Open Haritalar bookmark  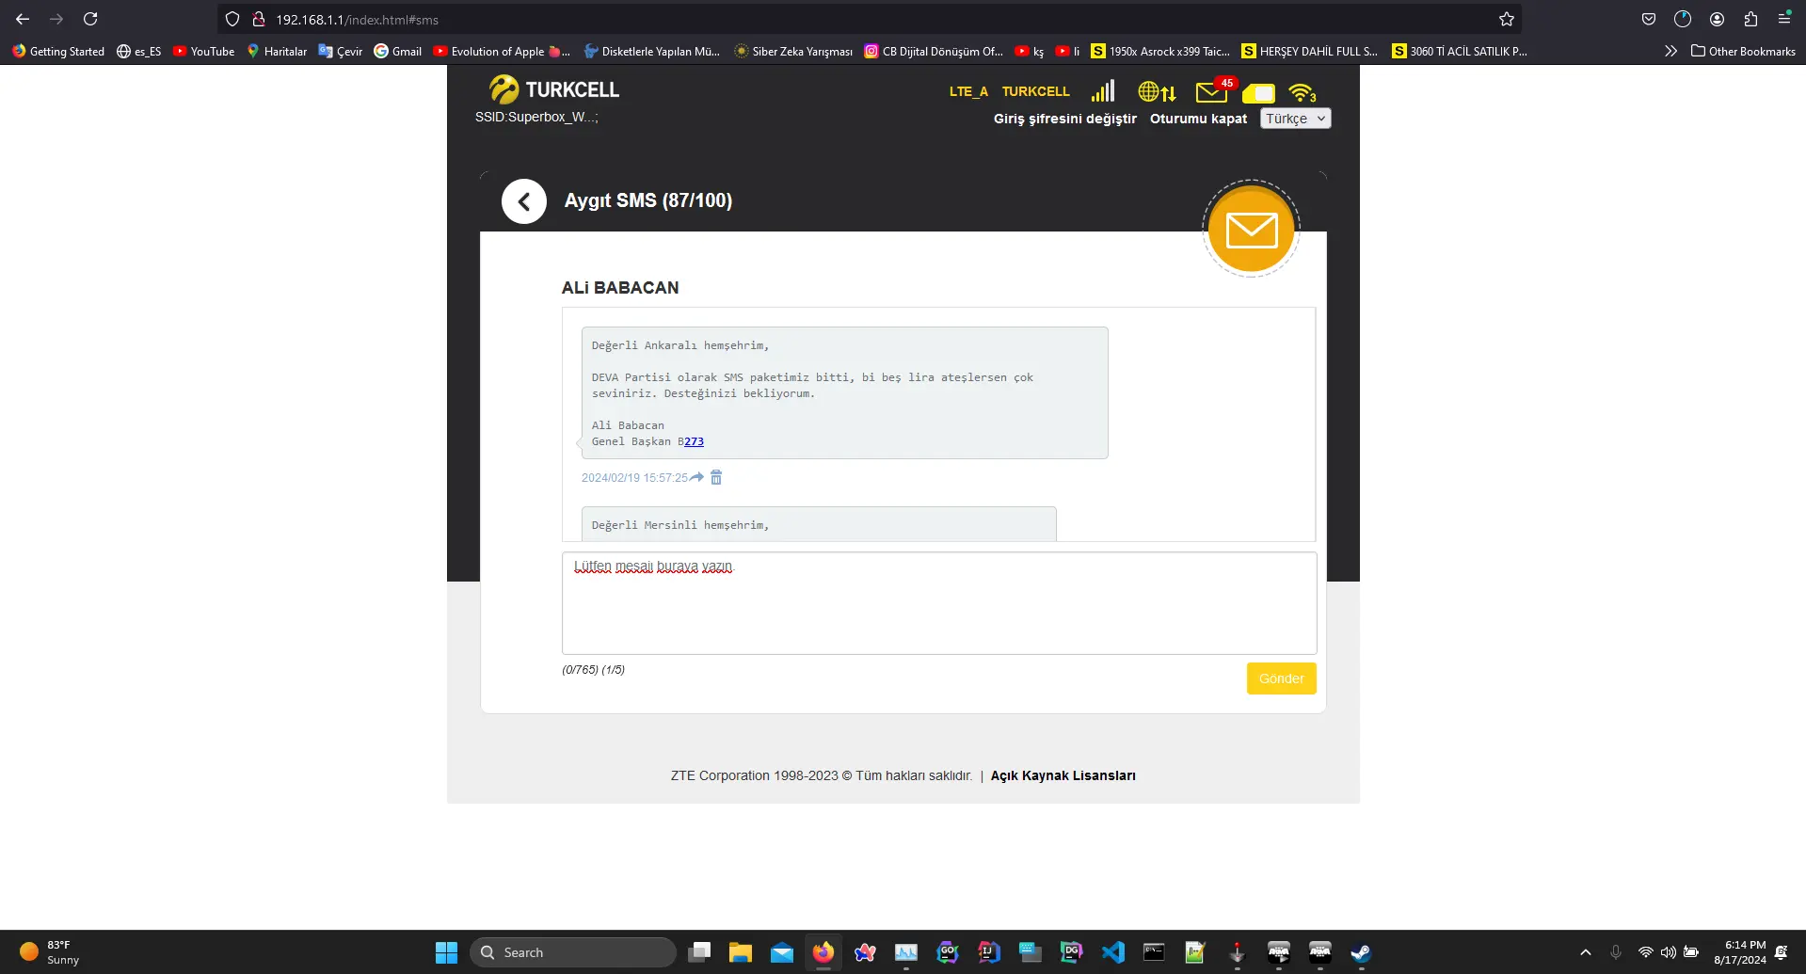tap(277, 51)
